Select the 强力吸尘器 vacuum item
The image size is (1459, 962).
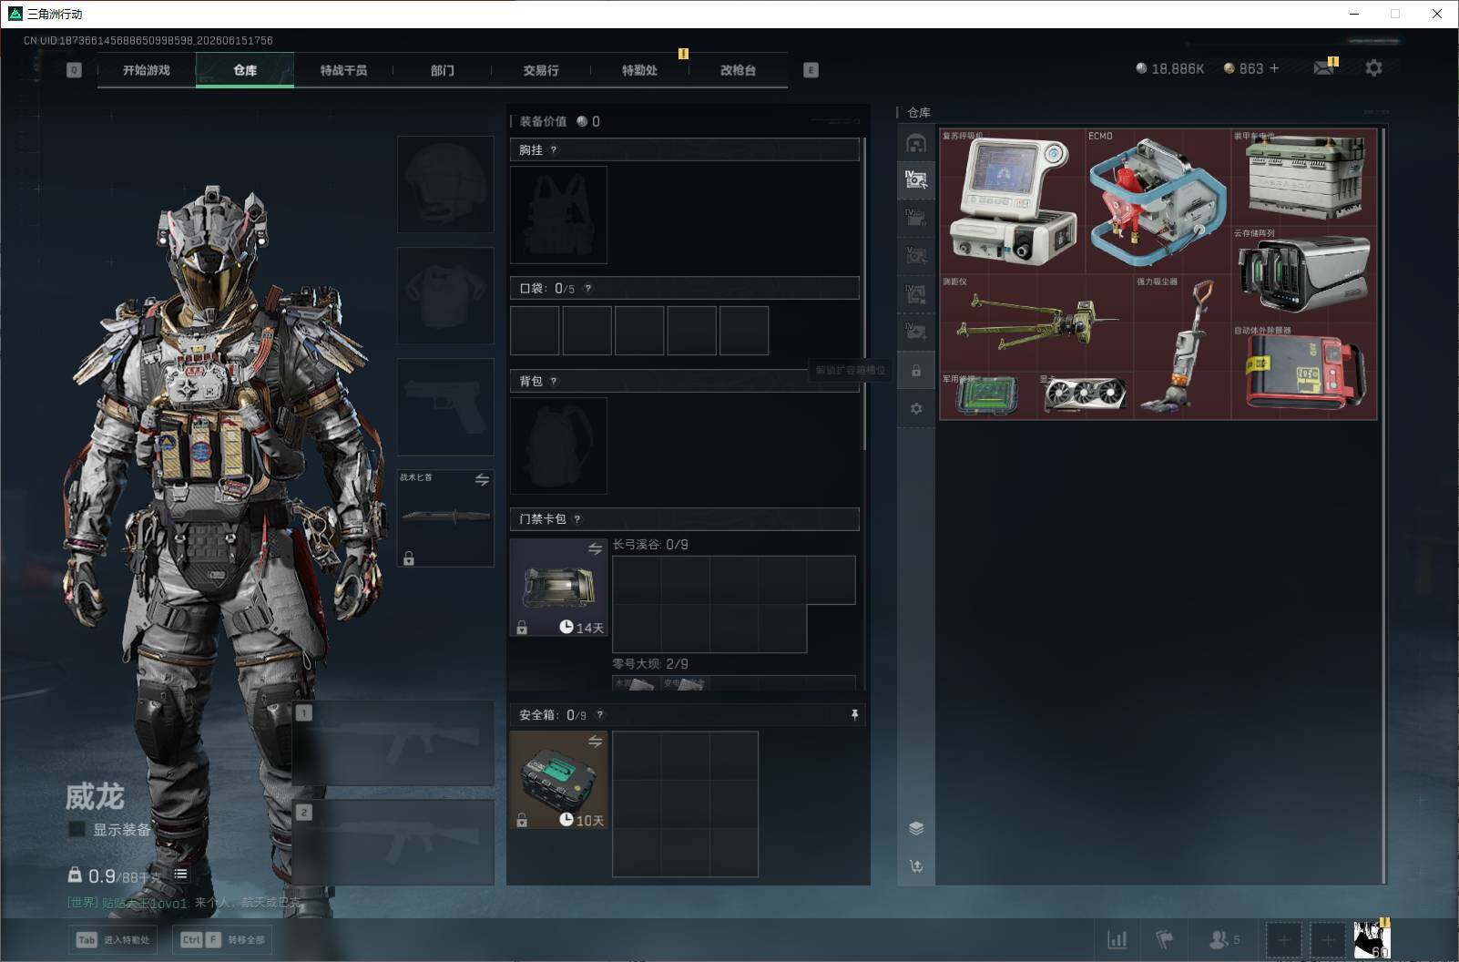1182,347
